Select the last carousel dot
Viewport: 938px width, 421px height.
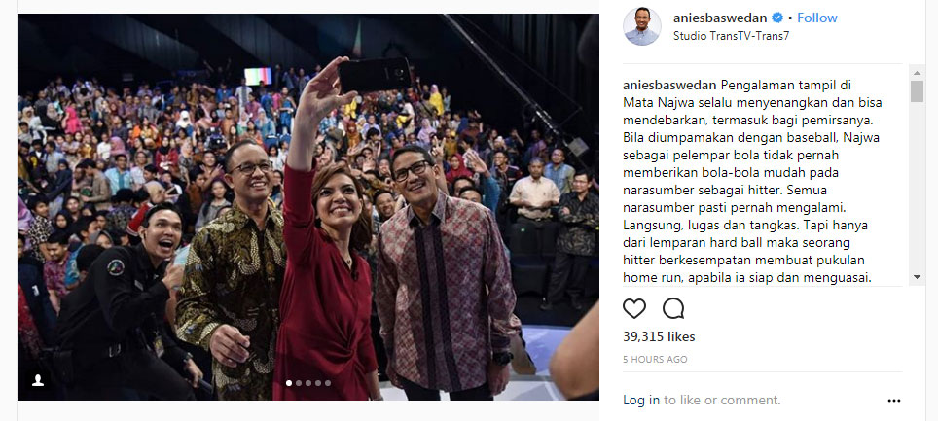328,383
